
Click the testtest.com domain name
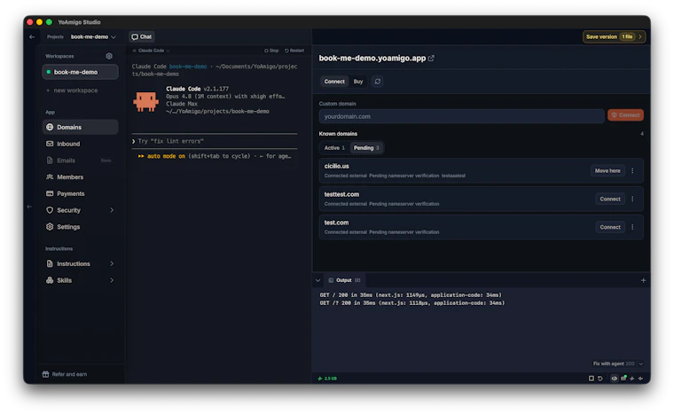(341, 194)
